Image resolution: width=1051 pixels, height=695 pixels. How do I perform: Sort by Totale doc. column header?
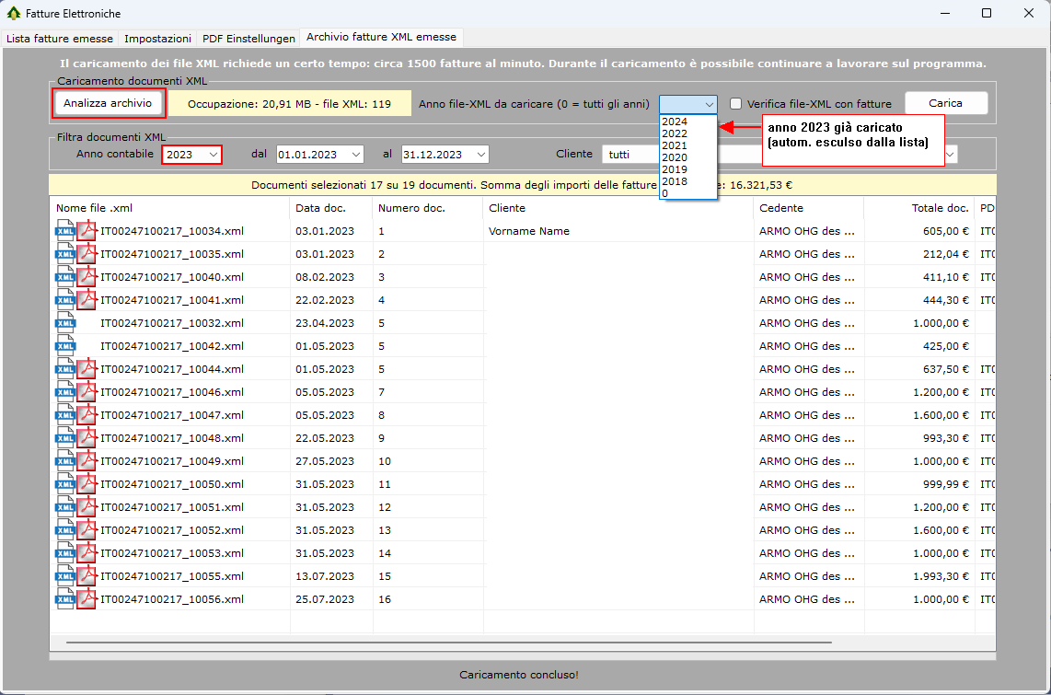(940, 208)
